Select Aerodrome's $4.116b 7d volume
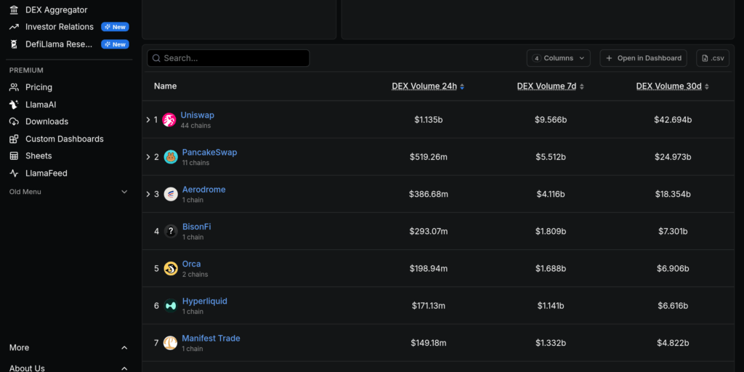Viewport: 744px width, 372px height. pyautogui.click(x=551, y=194)
